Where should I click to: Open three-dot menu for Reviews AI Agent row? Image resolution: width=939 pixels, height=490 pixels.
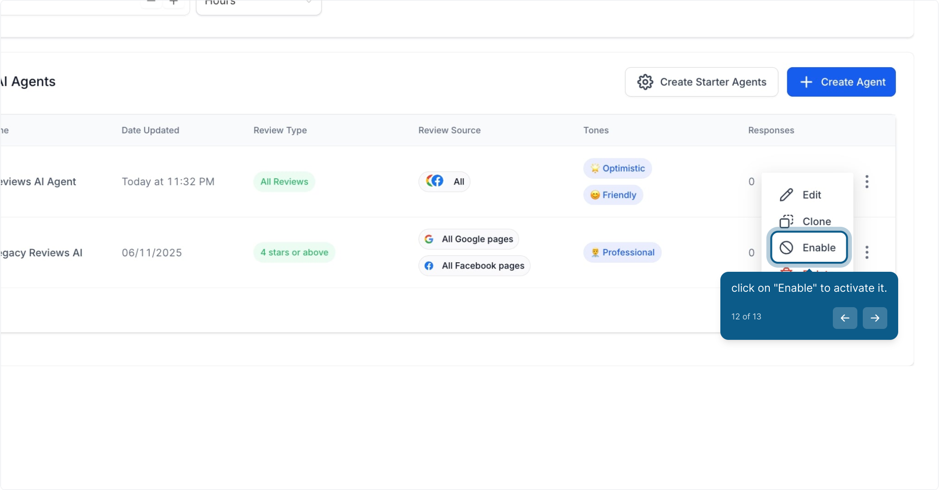(x=866, y=181)
